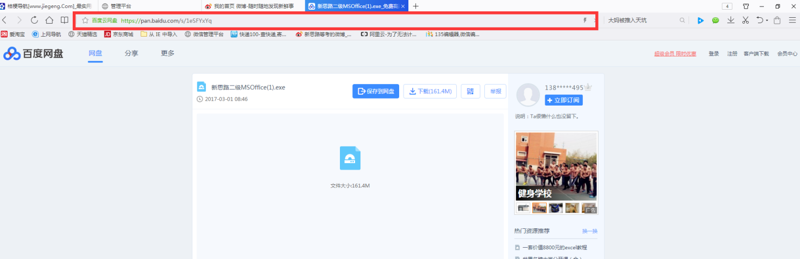This screenshot has width=800, height=259.
Task: Click the 下载(161.4M) button
Action: [430, 92]
